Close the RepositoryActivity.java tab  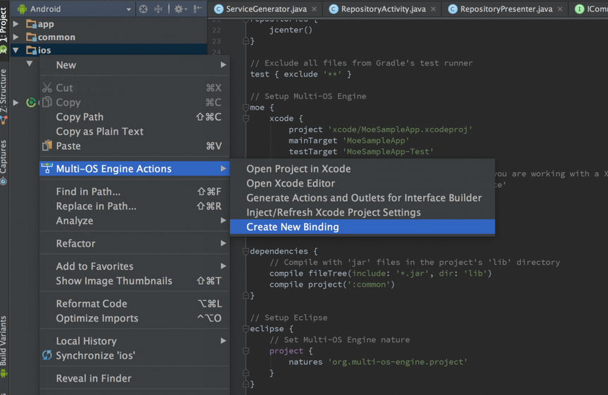click(433, 9)
